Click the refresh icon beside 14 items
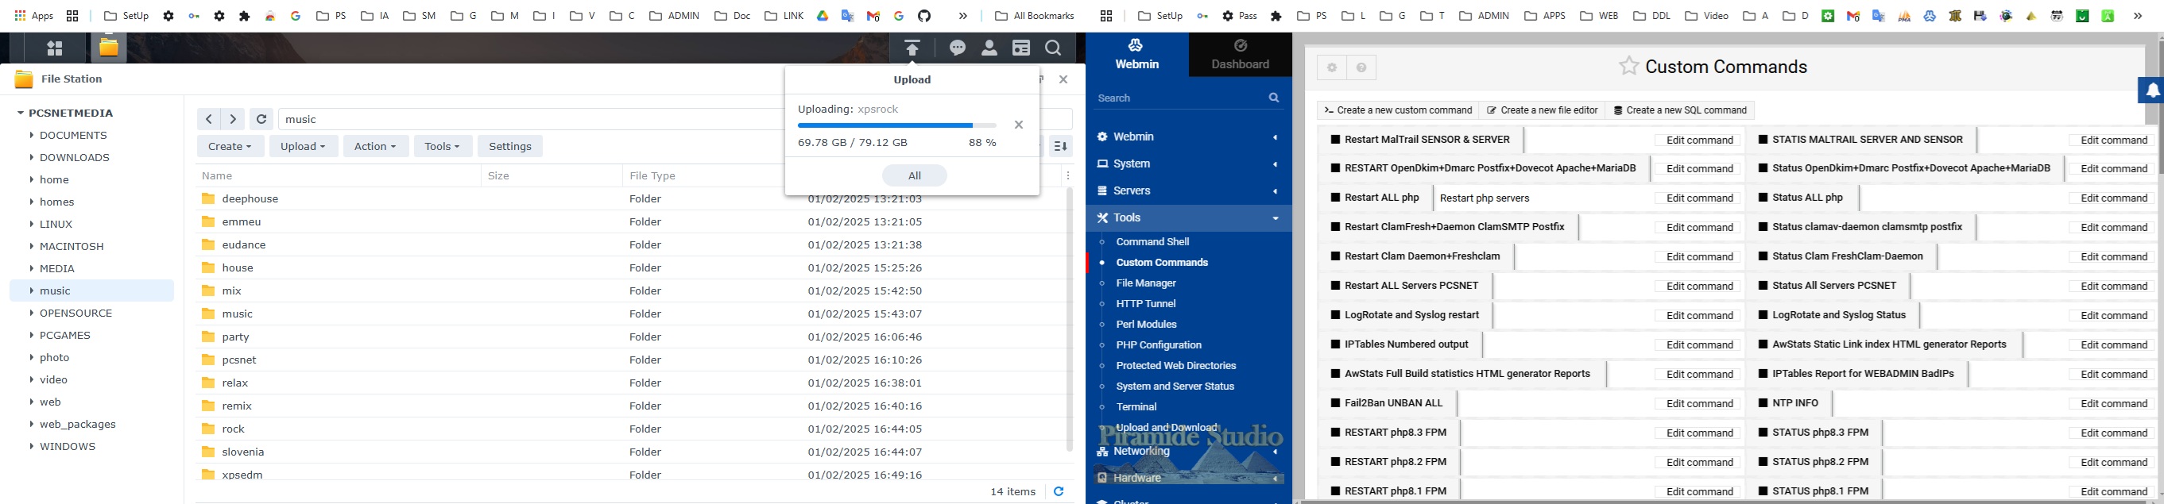Image resolution: width=2164 pixels, height=504 pixels. point(1059,491)
